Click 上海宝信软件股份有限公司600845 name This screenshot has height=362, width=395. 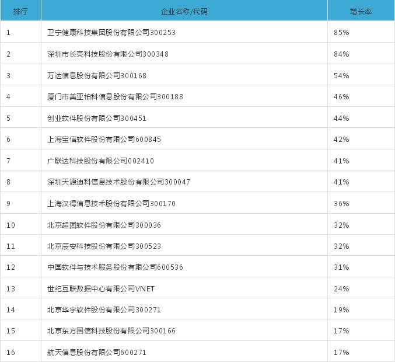pos(104,139)
